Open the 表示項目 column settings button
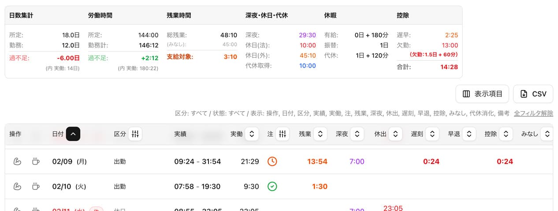This screenshot has height=211, width=558. tap(482, 94)
